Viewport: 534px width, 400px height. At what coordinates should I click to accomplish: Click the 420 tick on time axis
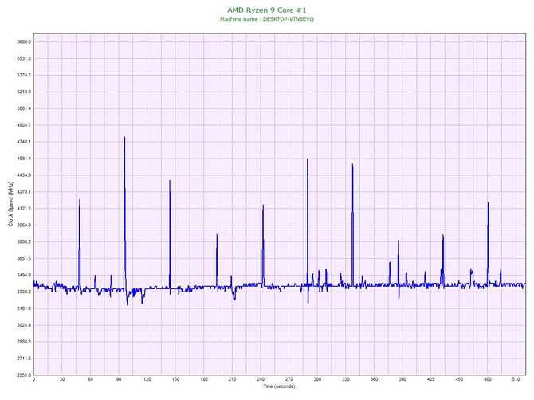431,379
